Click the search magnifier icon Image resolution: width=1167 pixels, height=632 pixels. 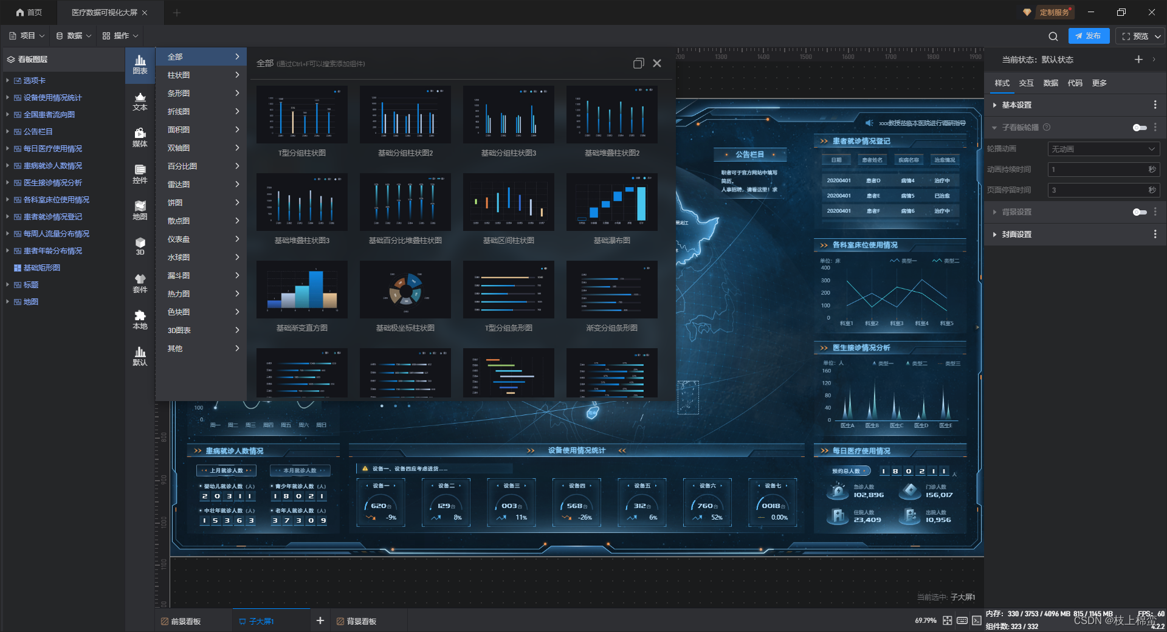pyautogui.click(x=1053, y=36)
